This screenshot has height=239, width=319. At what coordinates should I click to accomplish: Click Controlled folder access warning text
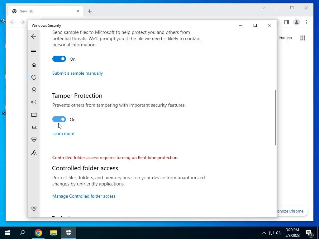point(115,157)
